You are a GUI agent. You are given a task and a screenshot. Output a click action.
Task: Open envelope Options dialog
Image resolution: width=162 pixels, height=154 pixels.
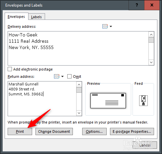(94, 131)
